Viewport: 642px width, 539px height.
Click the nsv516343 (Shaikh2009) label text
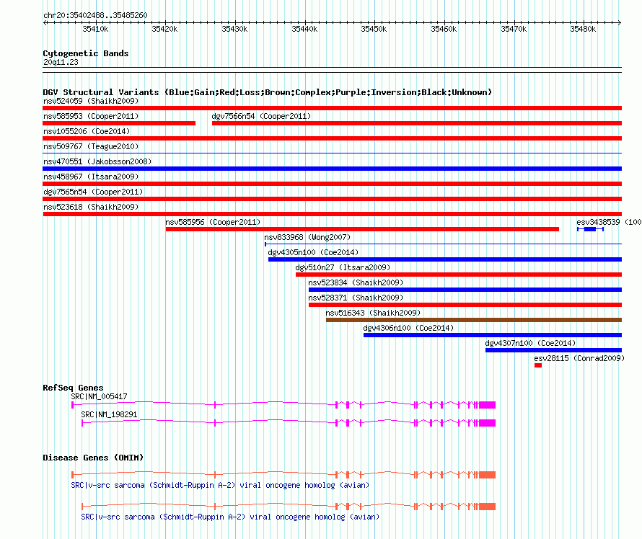pos(373,313)
